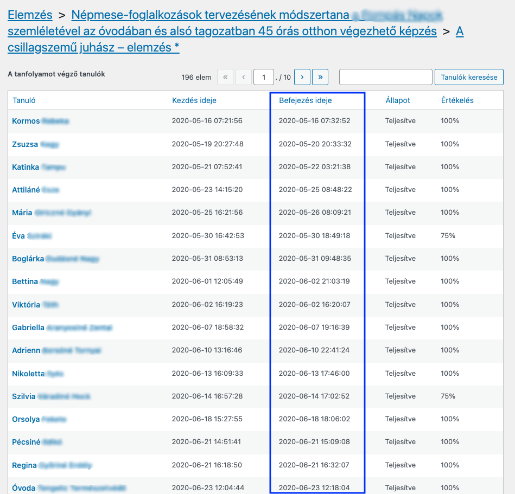This screenshot has height=494, width=515.
Task: Select start time 2020-05-16 07:21:56
Action: click(x=207, y=121)
